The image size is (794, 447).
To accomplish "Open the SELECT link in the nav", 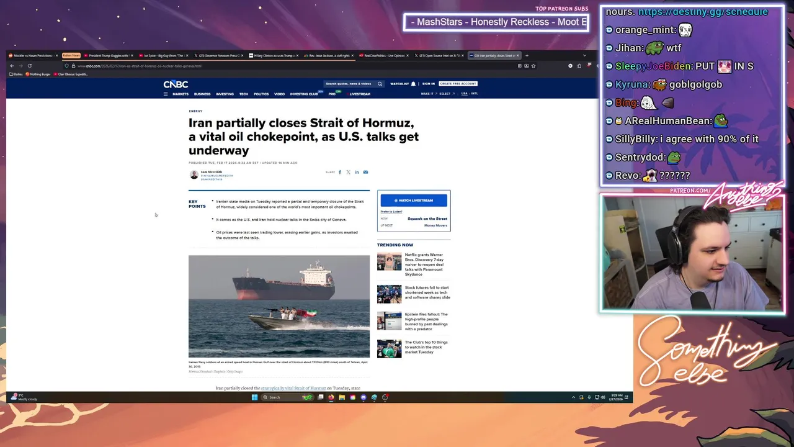I will (x=446, y=94).
